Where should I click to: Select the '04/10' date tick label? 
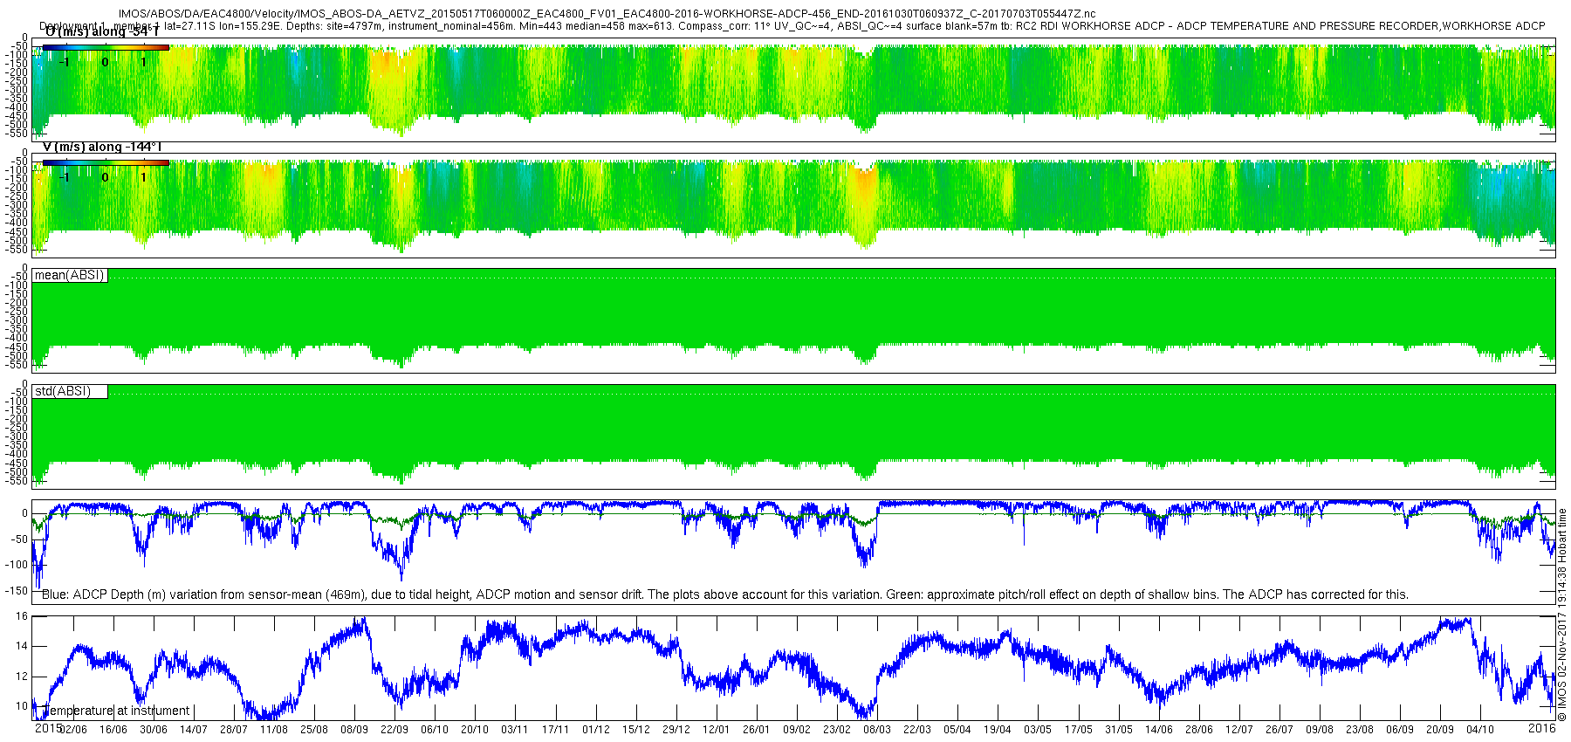tap(1480, 730)
